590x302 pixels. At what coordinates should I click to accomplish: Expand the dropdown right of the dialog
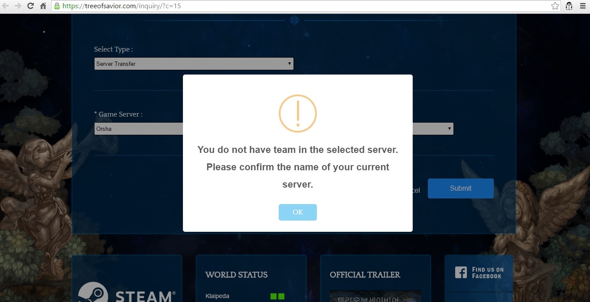click(449, 129)
